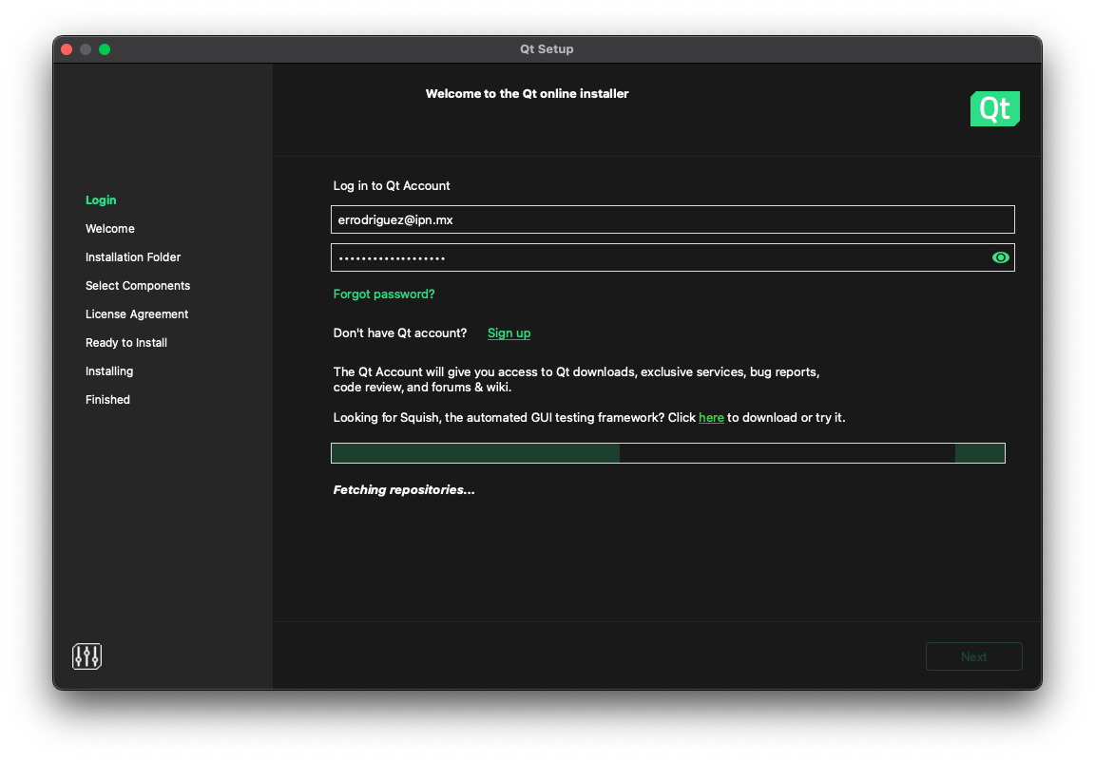Close the Qt Setup window
This screenshot has width=1095, height=760.
(67, 49)
